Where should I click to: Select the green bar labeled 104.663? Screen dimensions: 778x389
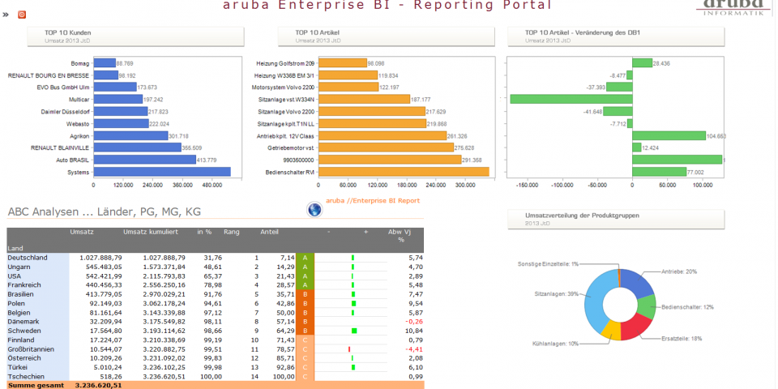pos(669,135)
